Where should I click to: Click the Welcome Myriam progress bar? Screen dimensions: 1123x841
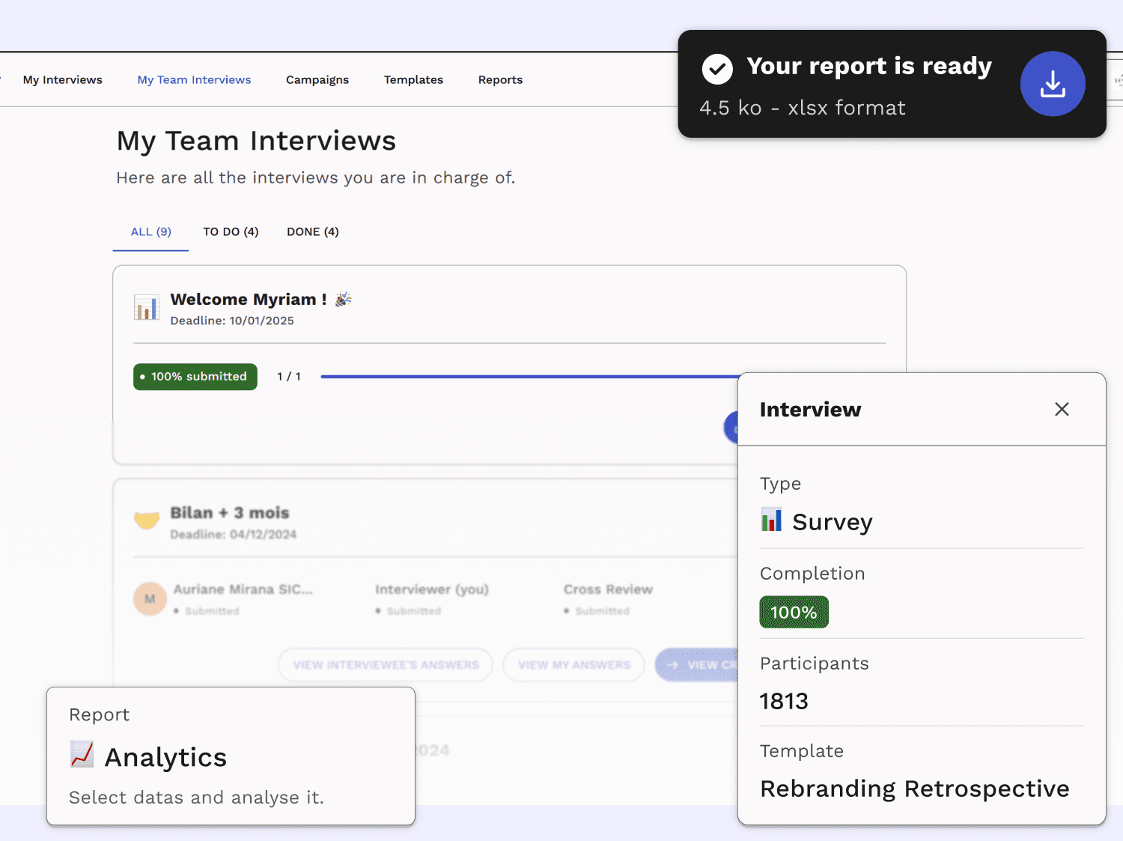[530, 377]
